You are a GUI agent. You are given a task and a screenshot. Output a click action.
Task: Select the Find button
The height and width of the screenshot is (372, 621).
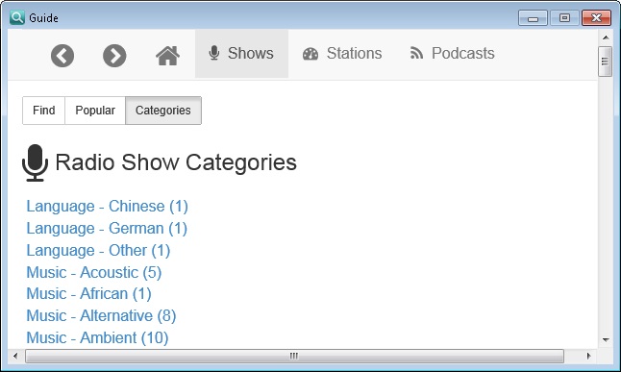tap(43, 111)
